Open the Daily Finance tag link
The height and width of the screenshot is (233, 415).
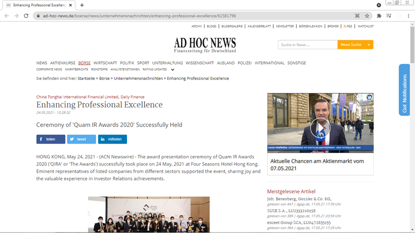tap(132, 97)
